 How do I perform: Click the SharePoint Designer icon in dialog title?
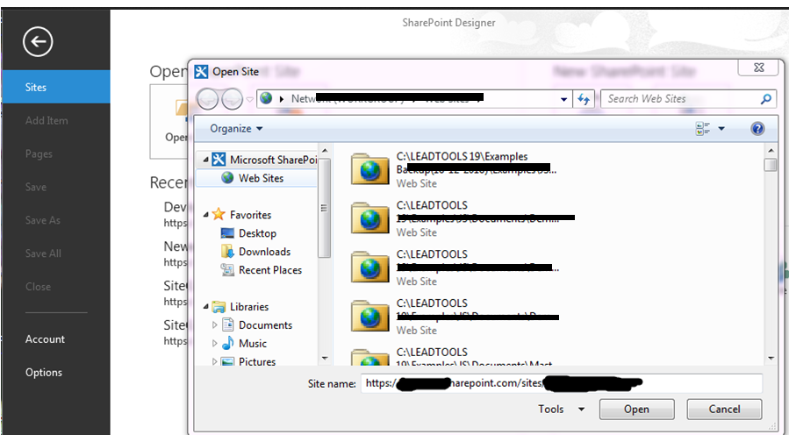point(201,71)
